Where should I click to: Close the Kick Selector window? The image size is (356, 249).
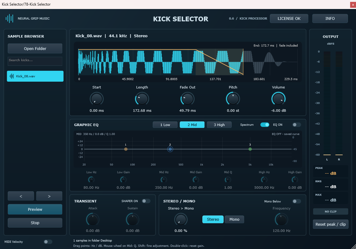pyautogui.click(x=353, y=5)
